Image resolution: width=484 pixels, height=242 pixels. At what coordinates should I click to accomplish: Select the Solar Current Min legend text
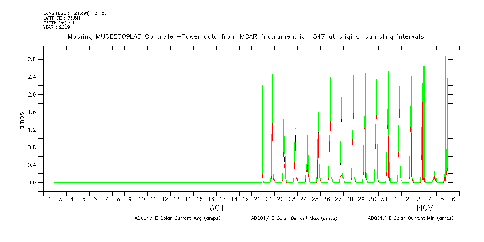tap(410, 218)
